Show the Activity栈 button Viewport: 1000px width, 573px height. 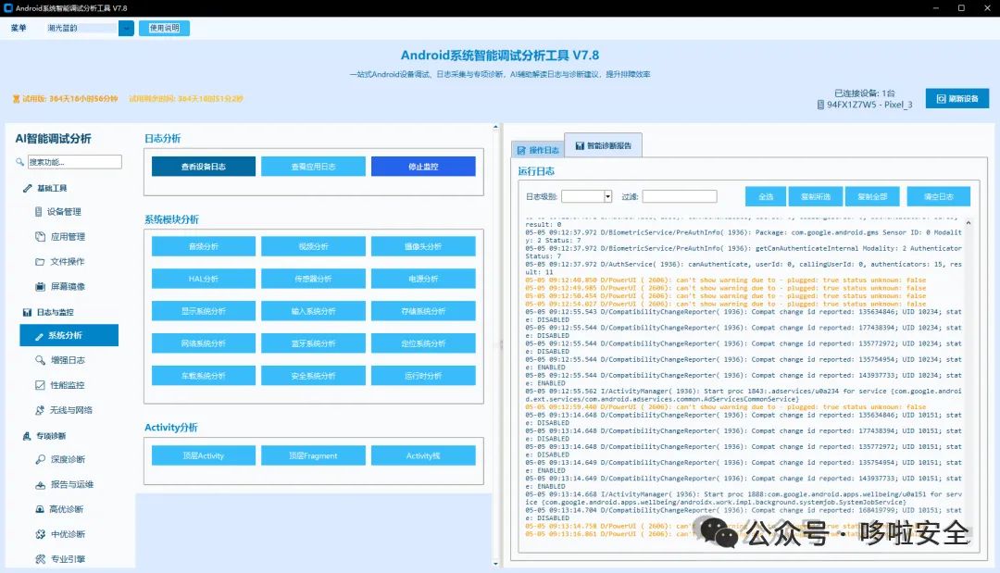coord(423,455)
